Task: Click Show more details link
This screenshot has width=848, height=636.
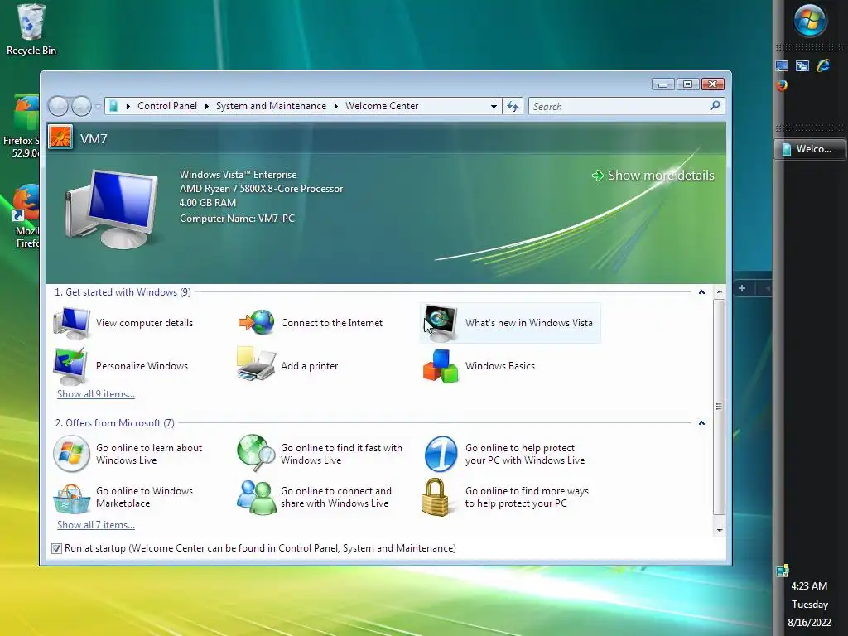Action: pos(653,176)
